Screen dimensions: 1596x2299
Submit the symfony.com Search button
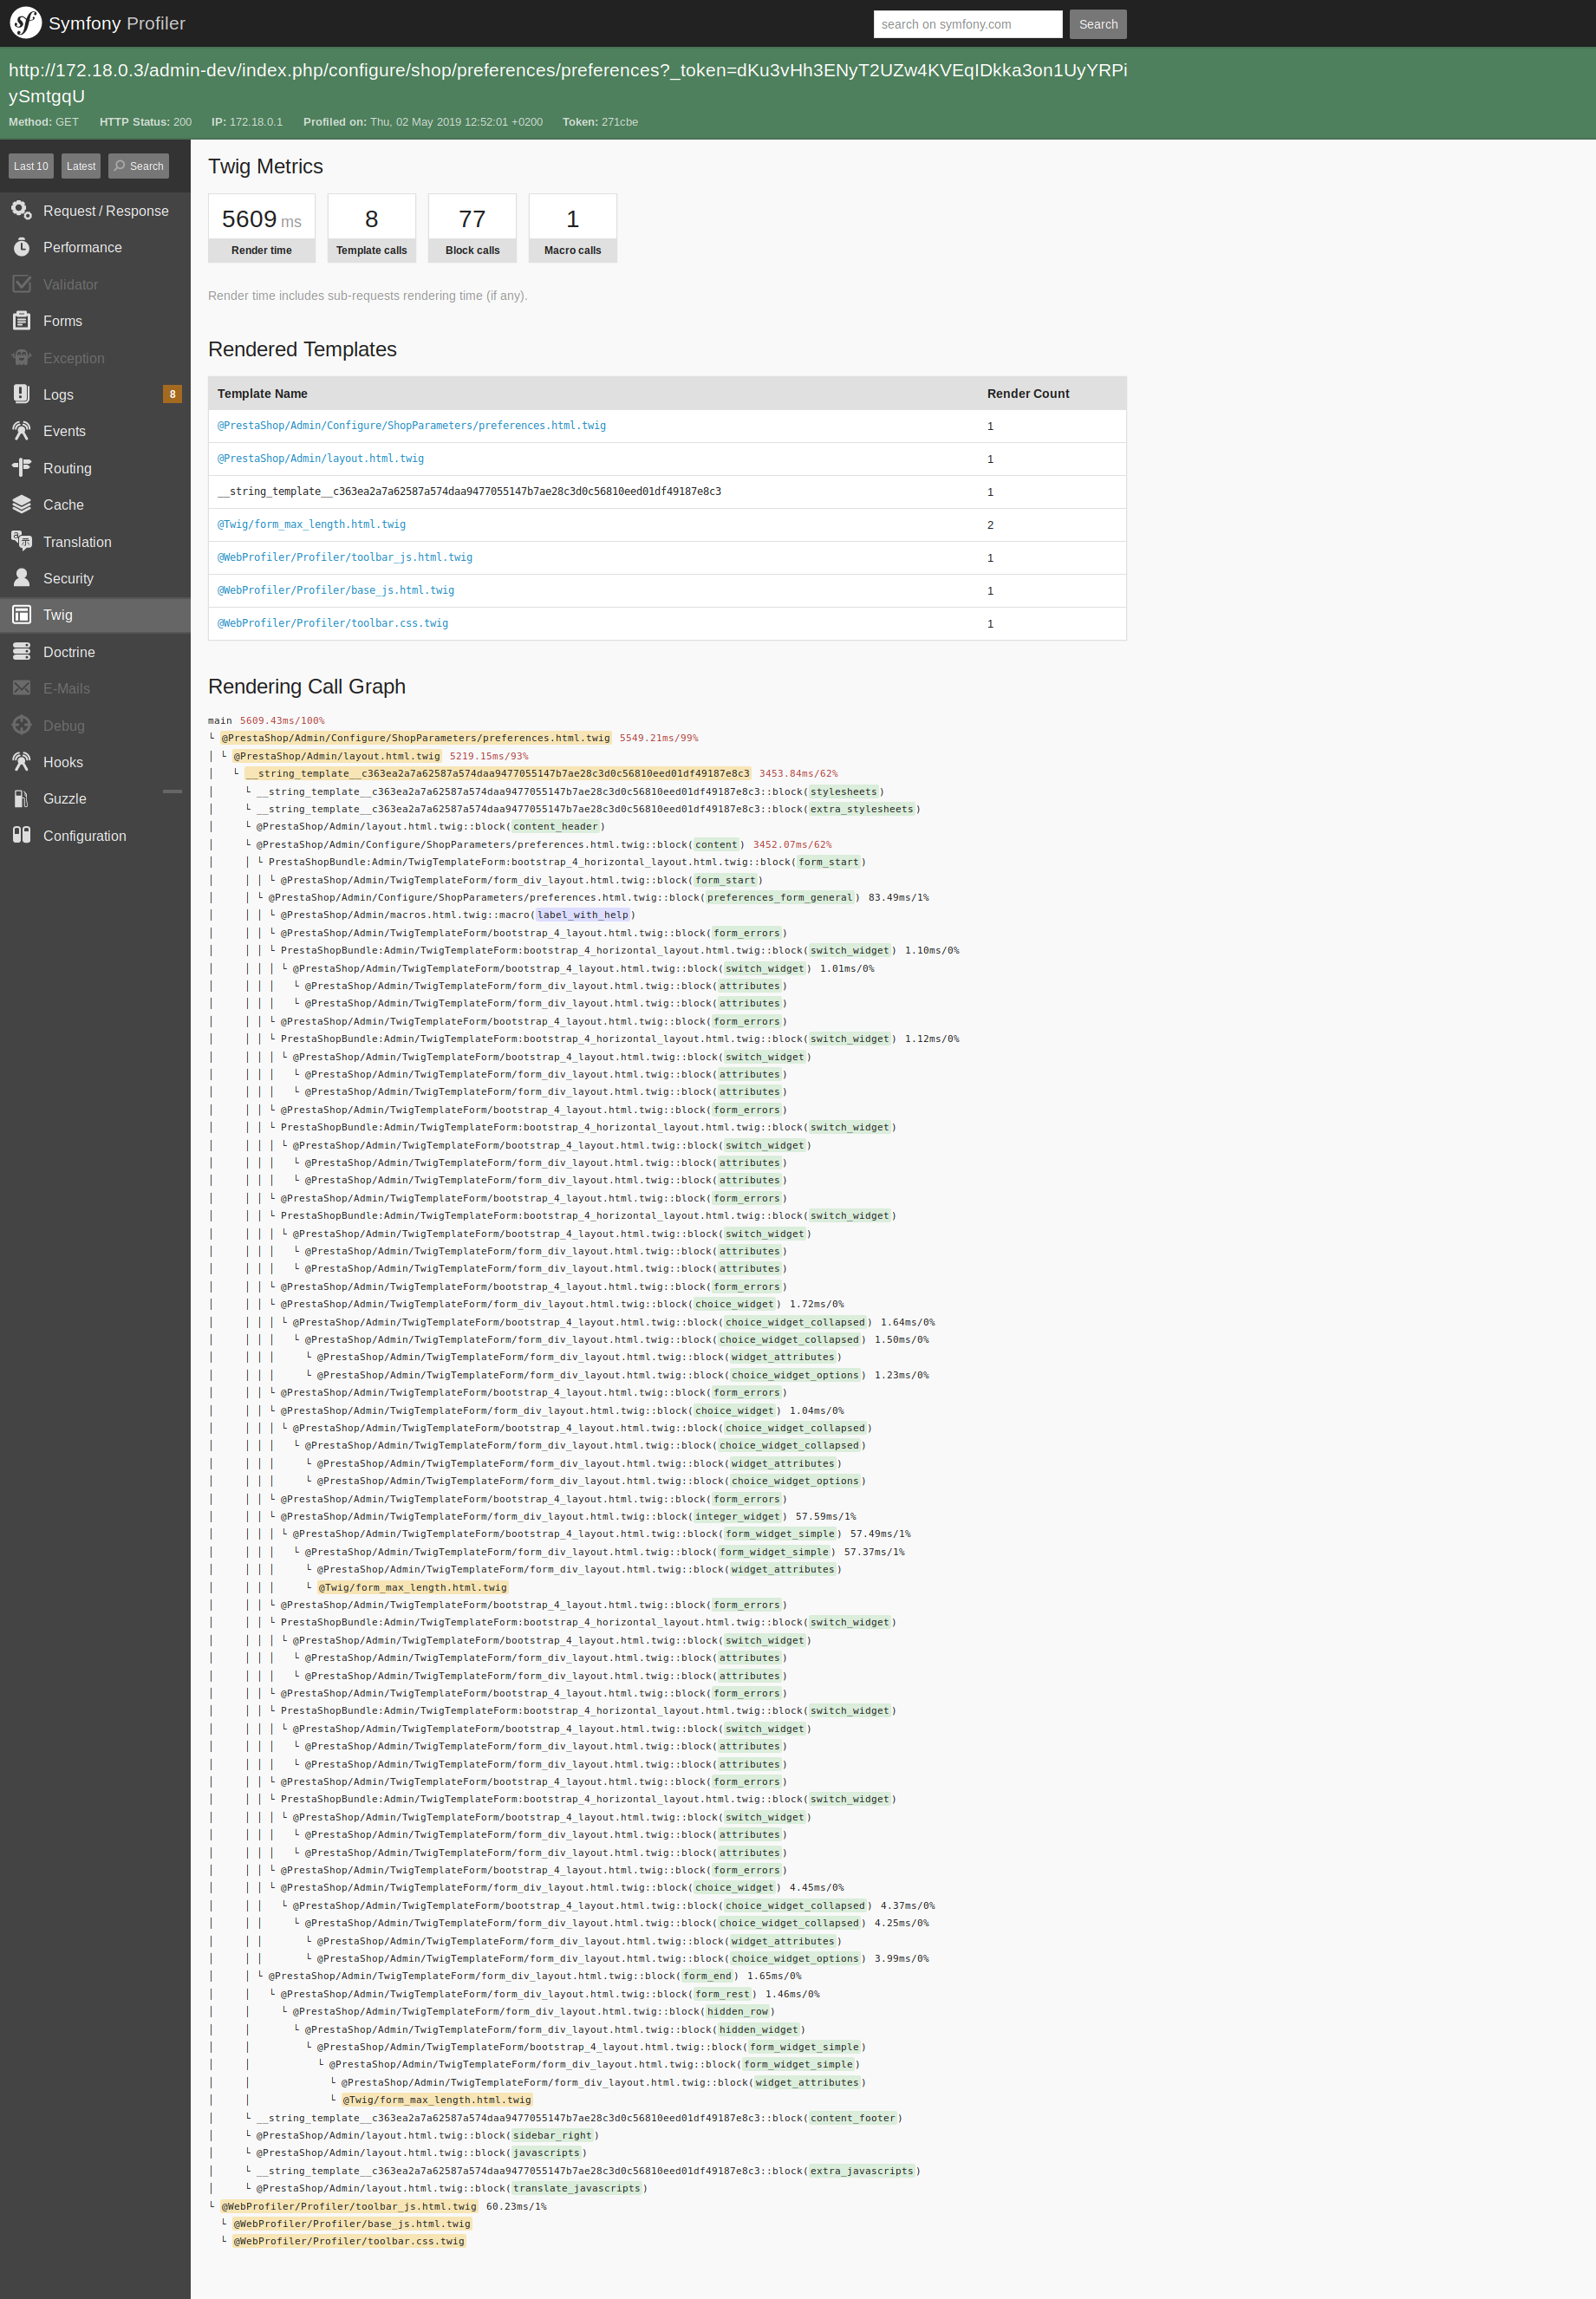(1097, 24)
